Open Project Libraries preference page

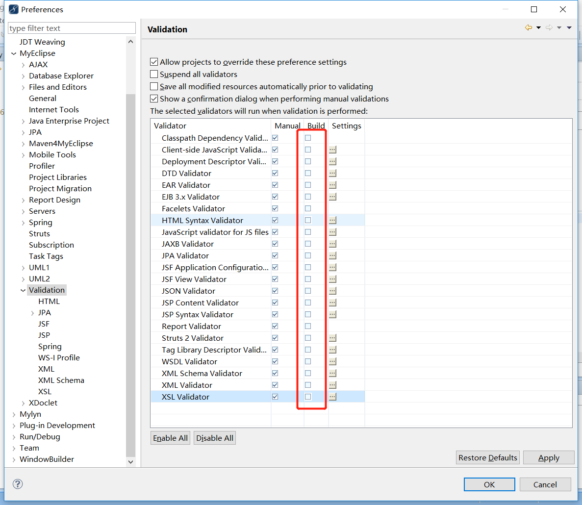click(x=58, y=177)
